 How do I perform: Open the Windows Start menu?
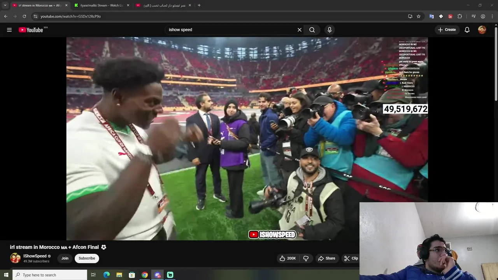point(6,275)
